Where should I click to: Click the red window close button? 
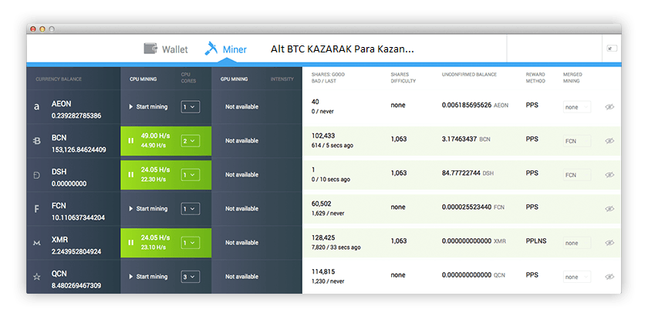[x=33, y=29]
